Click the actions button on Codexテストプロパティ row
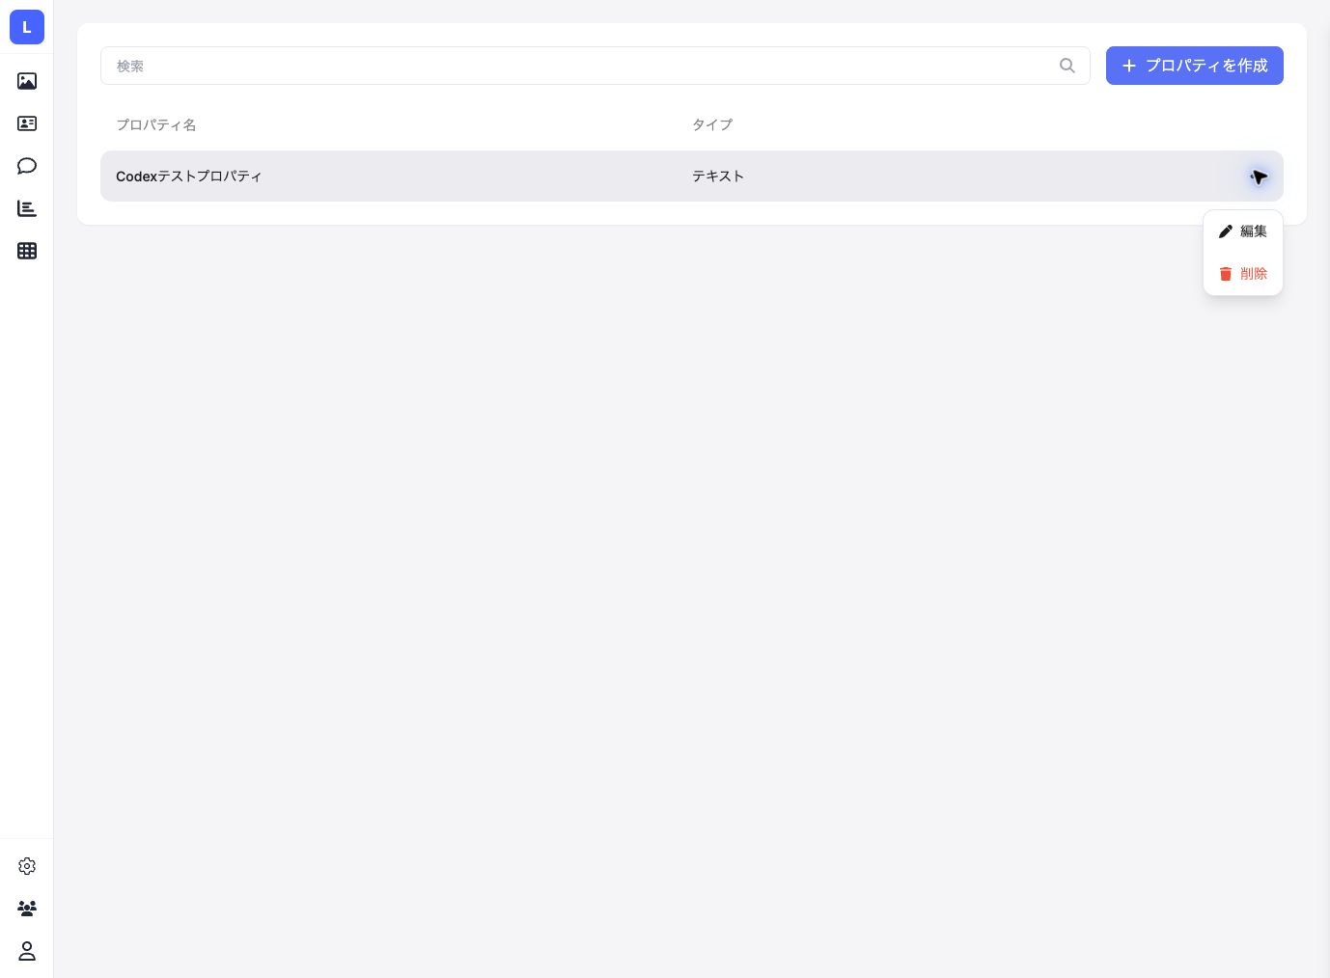The width and height of the screenshot is (1330, 978). point(1258,177)
